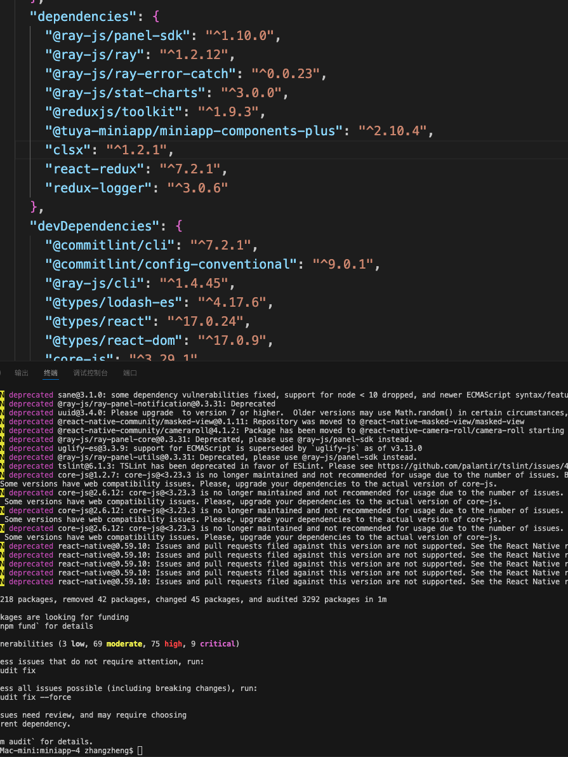Select the "@reduxjs/toolkit" dependency key

pos(114,112)
